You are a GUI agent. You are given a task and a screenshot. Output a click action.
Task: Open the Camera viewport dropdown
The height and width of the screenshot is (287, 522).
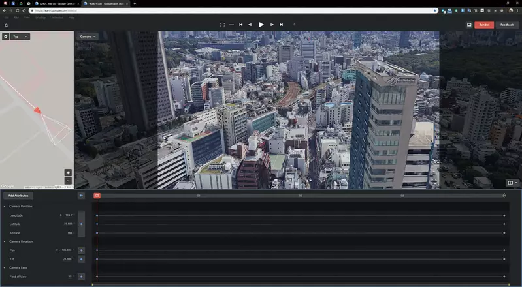click(88, 37)
